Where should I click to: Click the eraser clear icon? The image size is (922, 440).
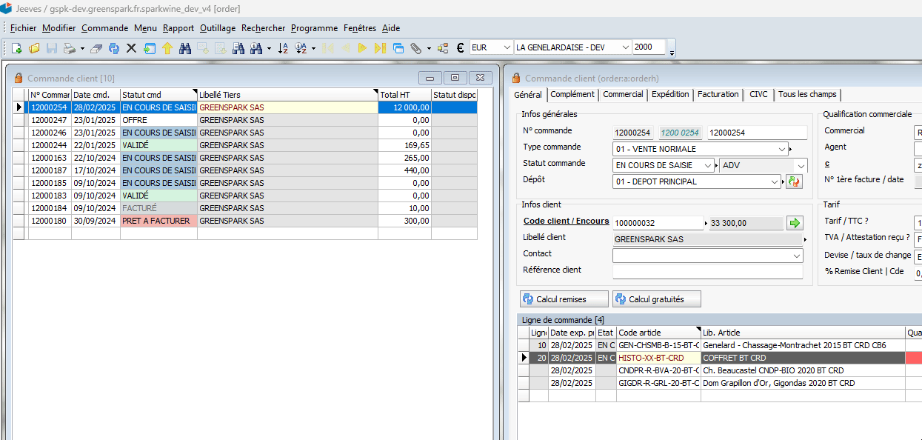96,48
